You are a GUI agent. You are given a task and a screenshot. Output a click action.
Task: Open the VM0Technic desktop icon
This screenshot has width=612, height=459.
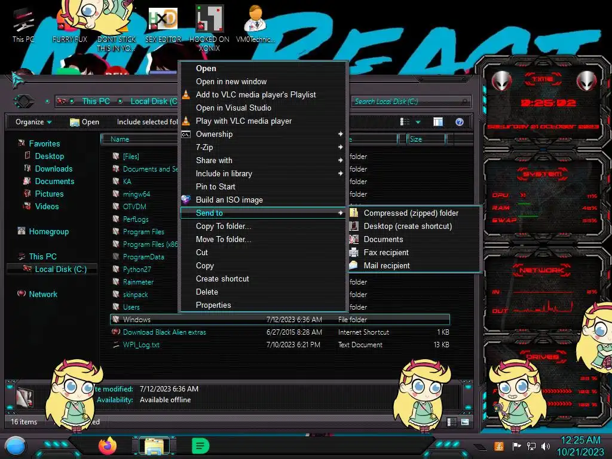[x=255, y=24]
